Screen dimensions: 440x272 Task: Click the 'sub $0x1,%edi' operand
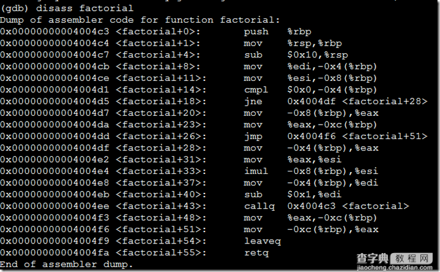(x=314, y=194)
